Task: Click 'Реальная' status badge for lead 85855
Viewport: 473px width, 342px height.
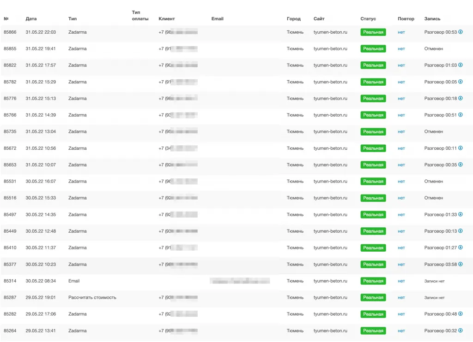Action: (x=373, y=49)
